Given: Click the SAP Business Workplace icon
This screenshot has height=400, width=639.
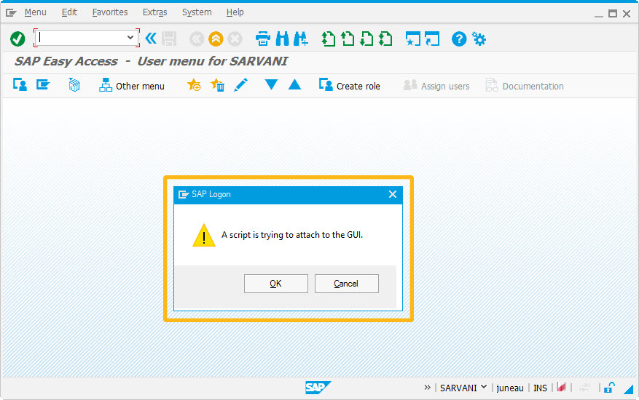Looking at the screenshot, I should point(74,85).
